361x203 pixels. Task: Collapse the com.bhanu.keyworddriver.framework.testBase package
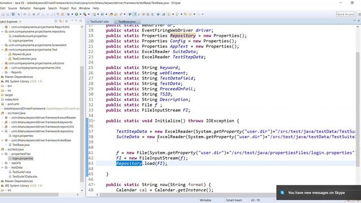[x=2, y=140]
